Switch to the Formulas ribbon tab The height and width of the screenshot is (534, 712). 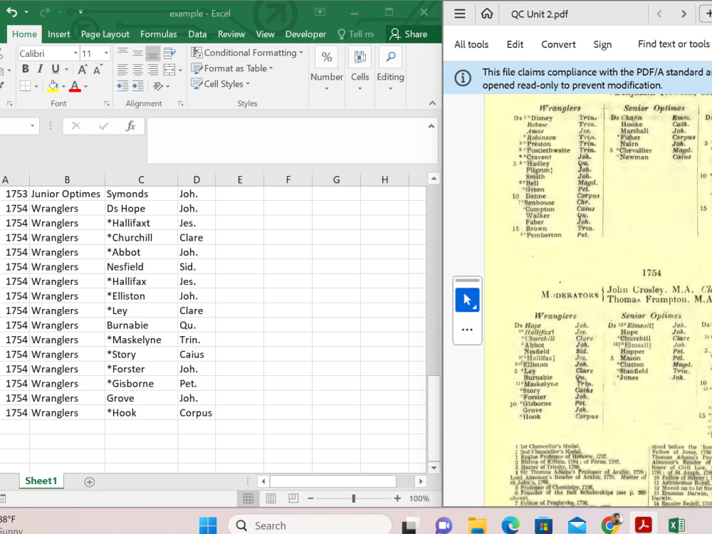pyautogui.click(x=159, y=34)
